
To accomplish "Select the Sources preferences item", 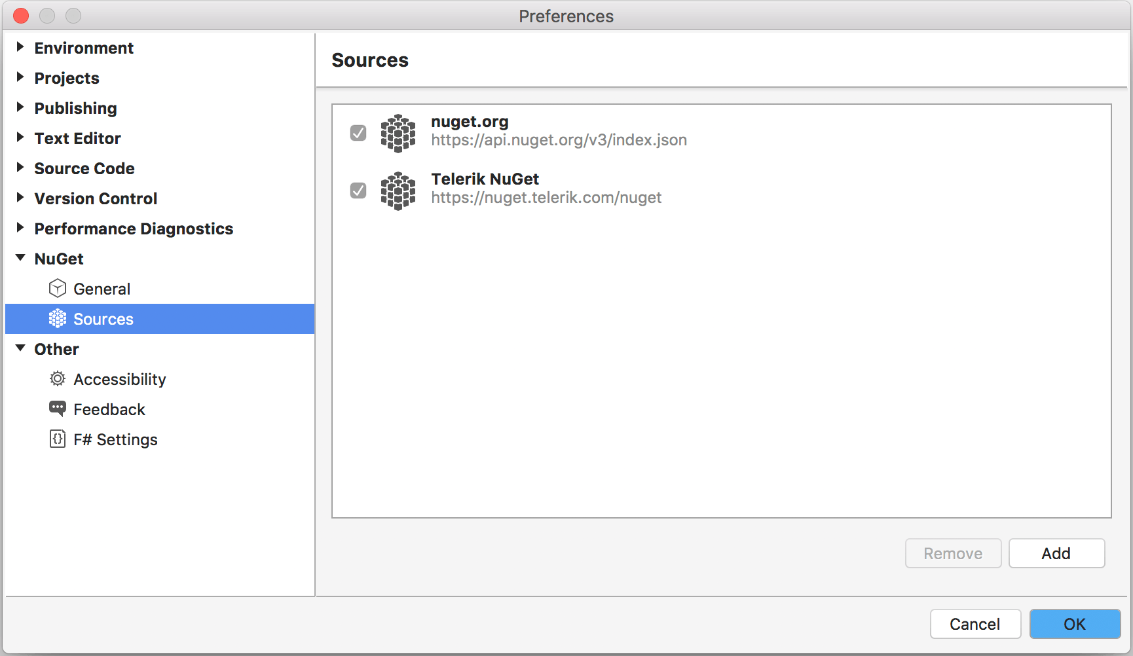I will pyautogui.click(x=160, y=319).
